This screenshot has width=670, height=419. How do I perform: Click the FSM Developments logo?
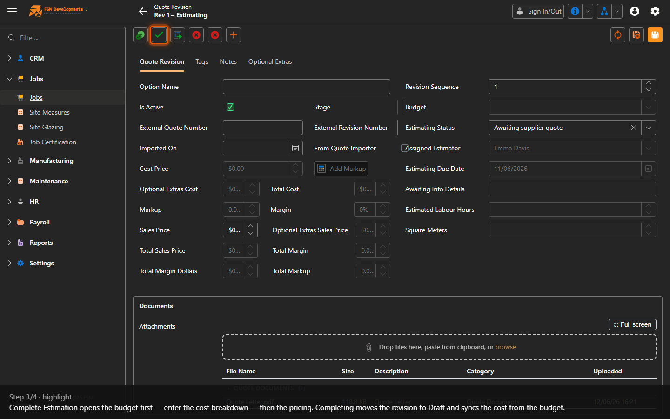[58, 11]
